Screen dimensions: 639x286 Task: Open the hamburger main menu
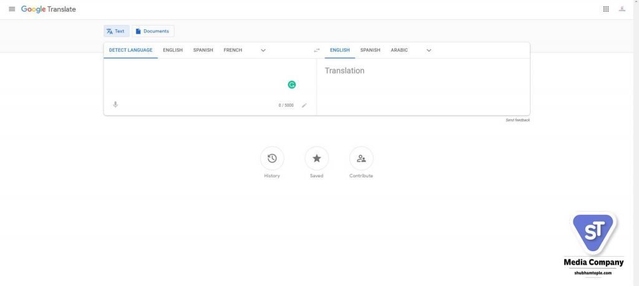pyautogui.click(x=12, y=9)
